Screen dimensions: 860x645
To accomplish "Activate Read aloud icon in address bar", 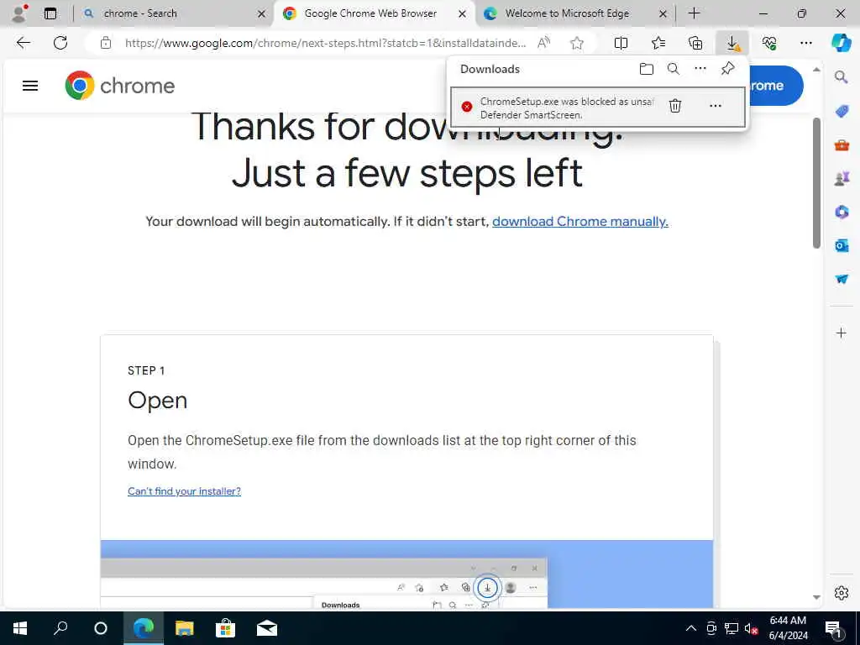I will [x=543, y=43].
